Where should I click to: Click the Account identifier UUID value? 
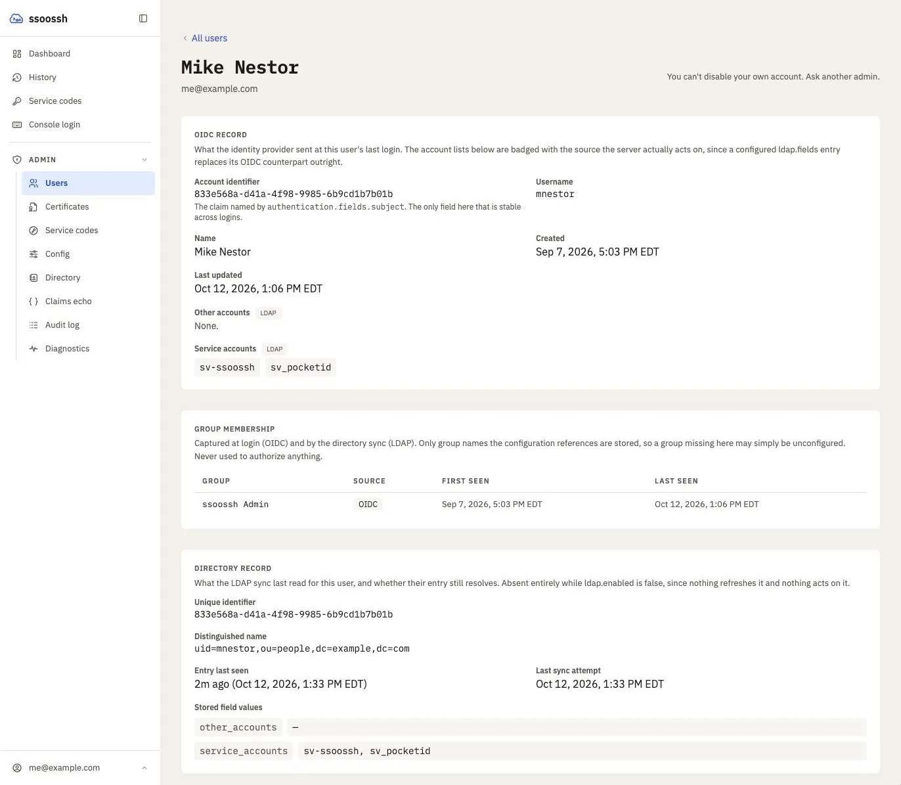[294, 194]
